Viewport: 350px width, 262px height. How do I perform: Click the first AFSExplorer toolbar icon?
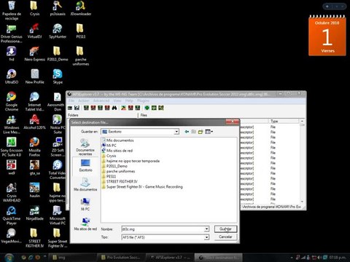(x=70, y=108)
